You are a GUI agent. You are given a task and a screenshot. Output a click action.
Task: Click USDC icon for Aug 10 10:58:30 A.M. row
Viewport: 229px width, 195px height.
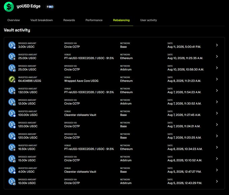click(12, 68)
